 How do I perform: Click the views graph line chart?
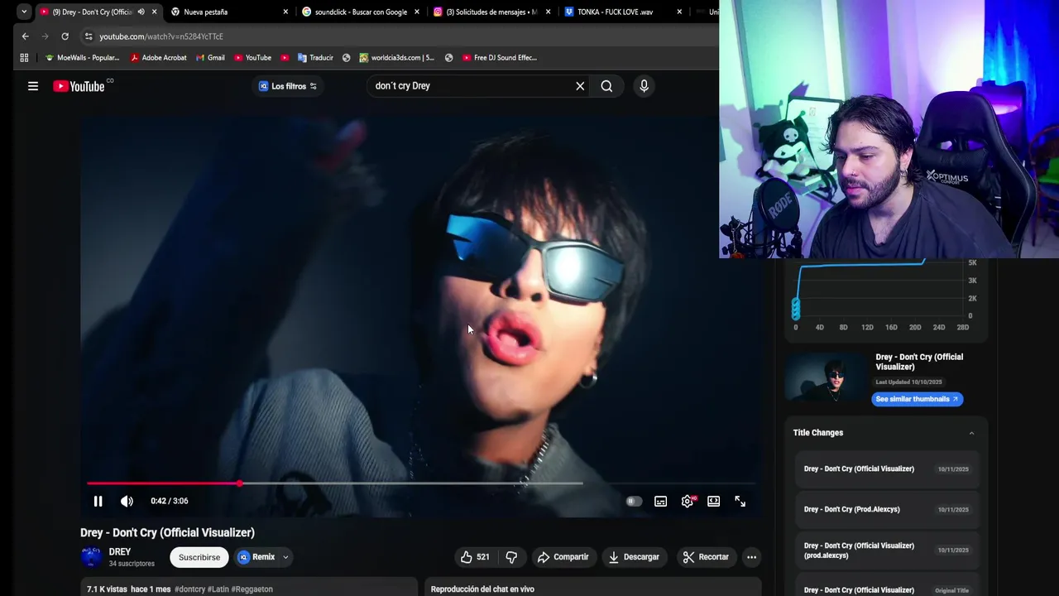(x=881, y=290)
